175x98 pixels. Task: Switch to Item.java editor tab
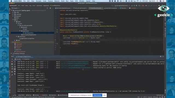pos(123,8)
